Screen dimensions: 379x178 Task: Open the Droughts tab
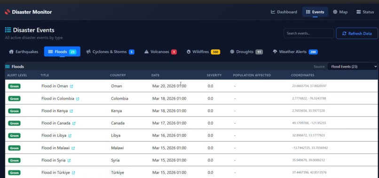(246, 52)
